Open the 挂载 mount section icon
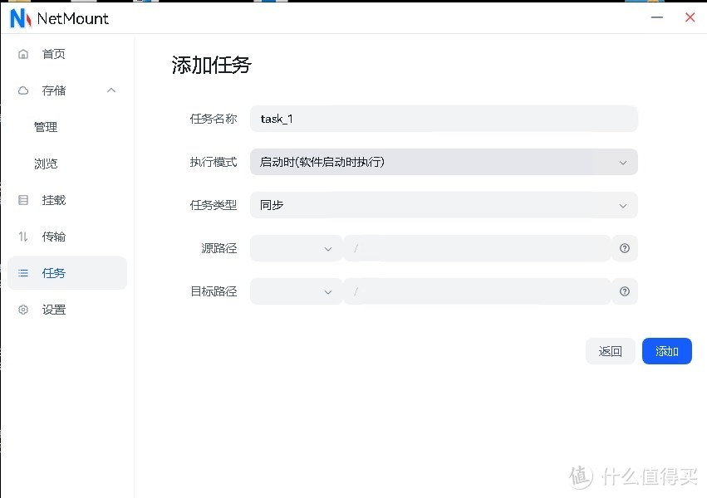 point(22,200)
